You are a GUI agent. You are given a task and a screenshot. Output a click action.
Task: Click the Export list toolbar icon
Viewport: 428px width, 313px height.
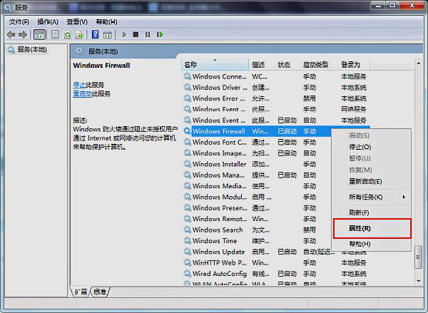pyautogui.click(x=79, y=35)
